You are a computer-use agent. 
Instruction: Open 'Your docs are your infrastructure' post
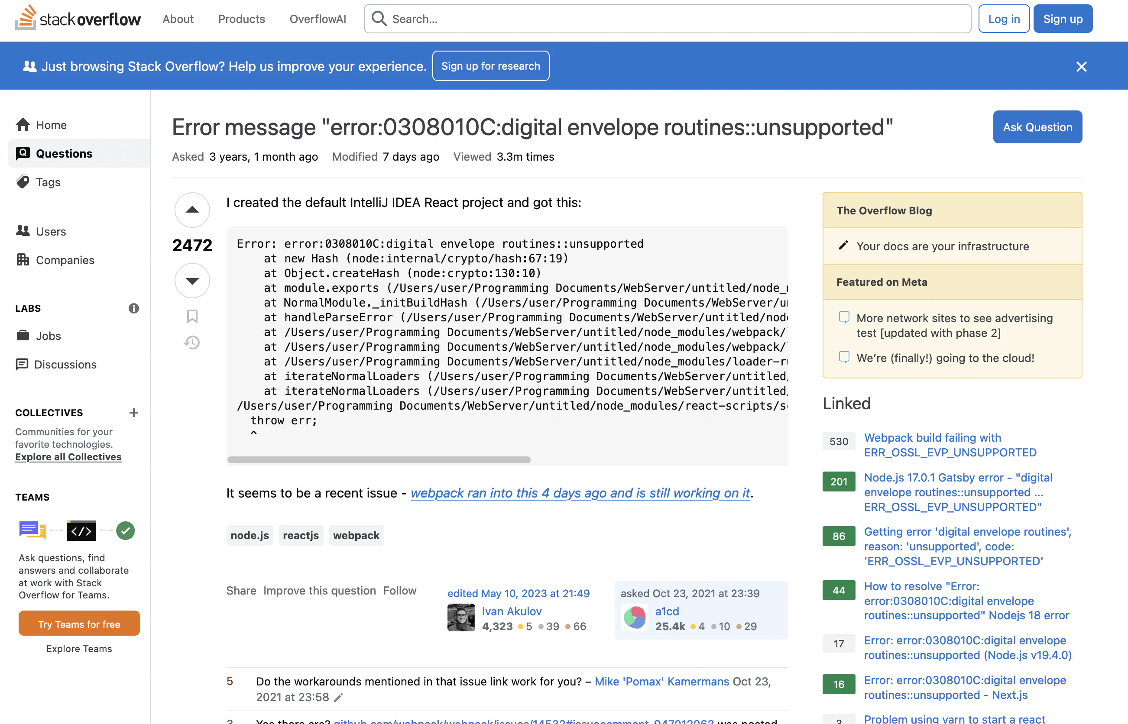(x=942, y=246)
